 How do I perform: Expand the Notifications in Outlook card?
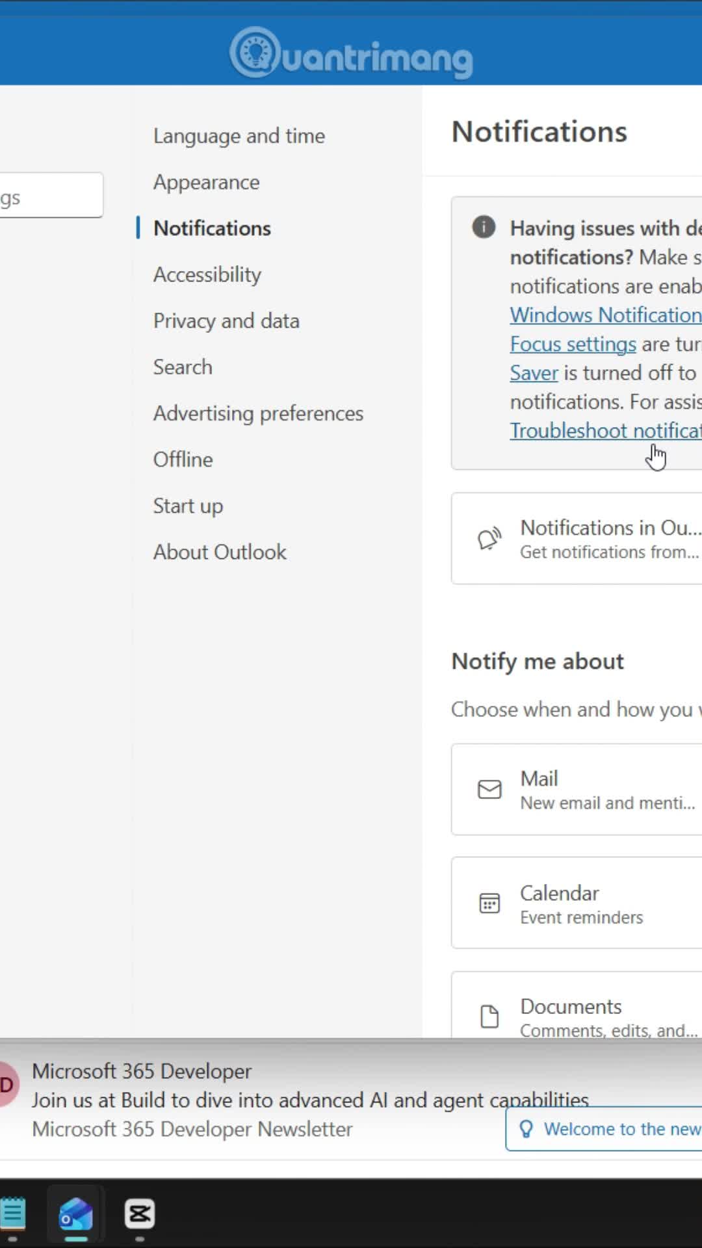pos(577,538)
